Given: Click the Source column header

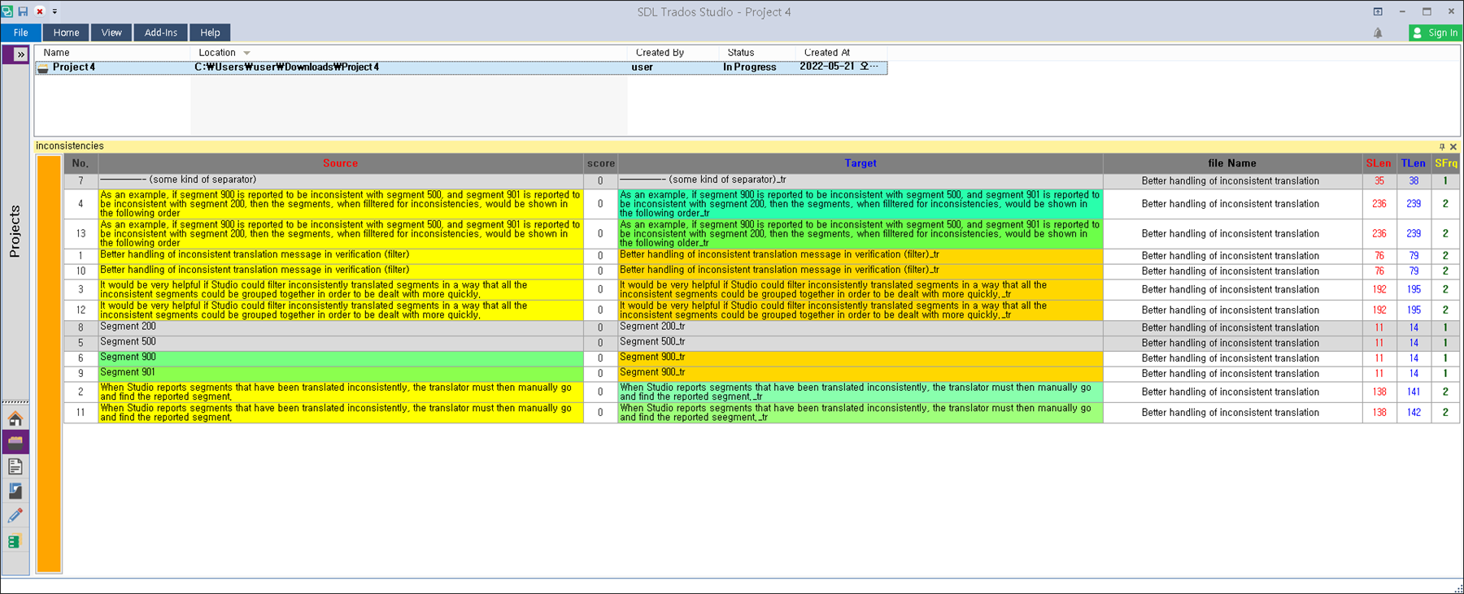Looking at the screenshot, I should coord(340,163).
